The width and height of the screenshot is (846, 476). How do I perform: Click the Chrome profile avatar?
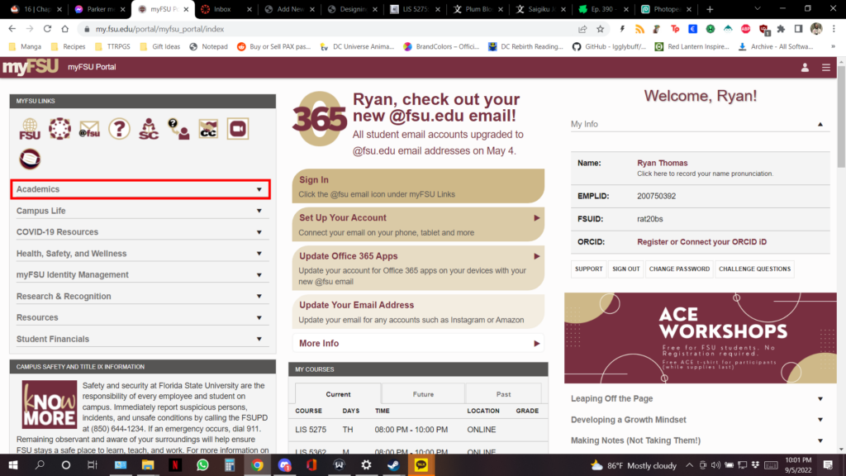(816, 29)
